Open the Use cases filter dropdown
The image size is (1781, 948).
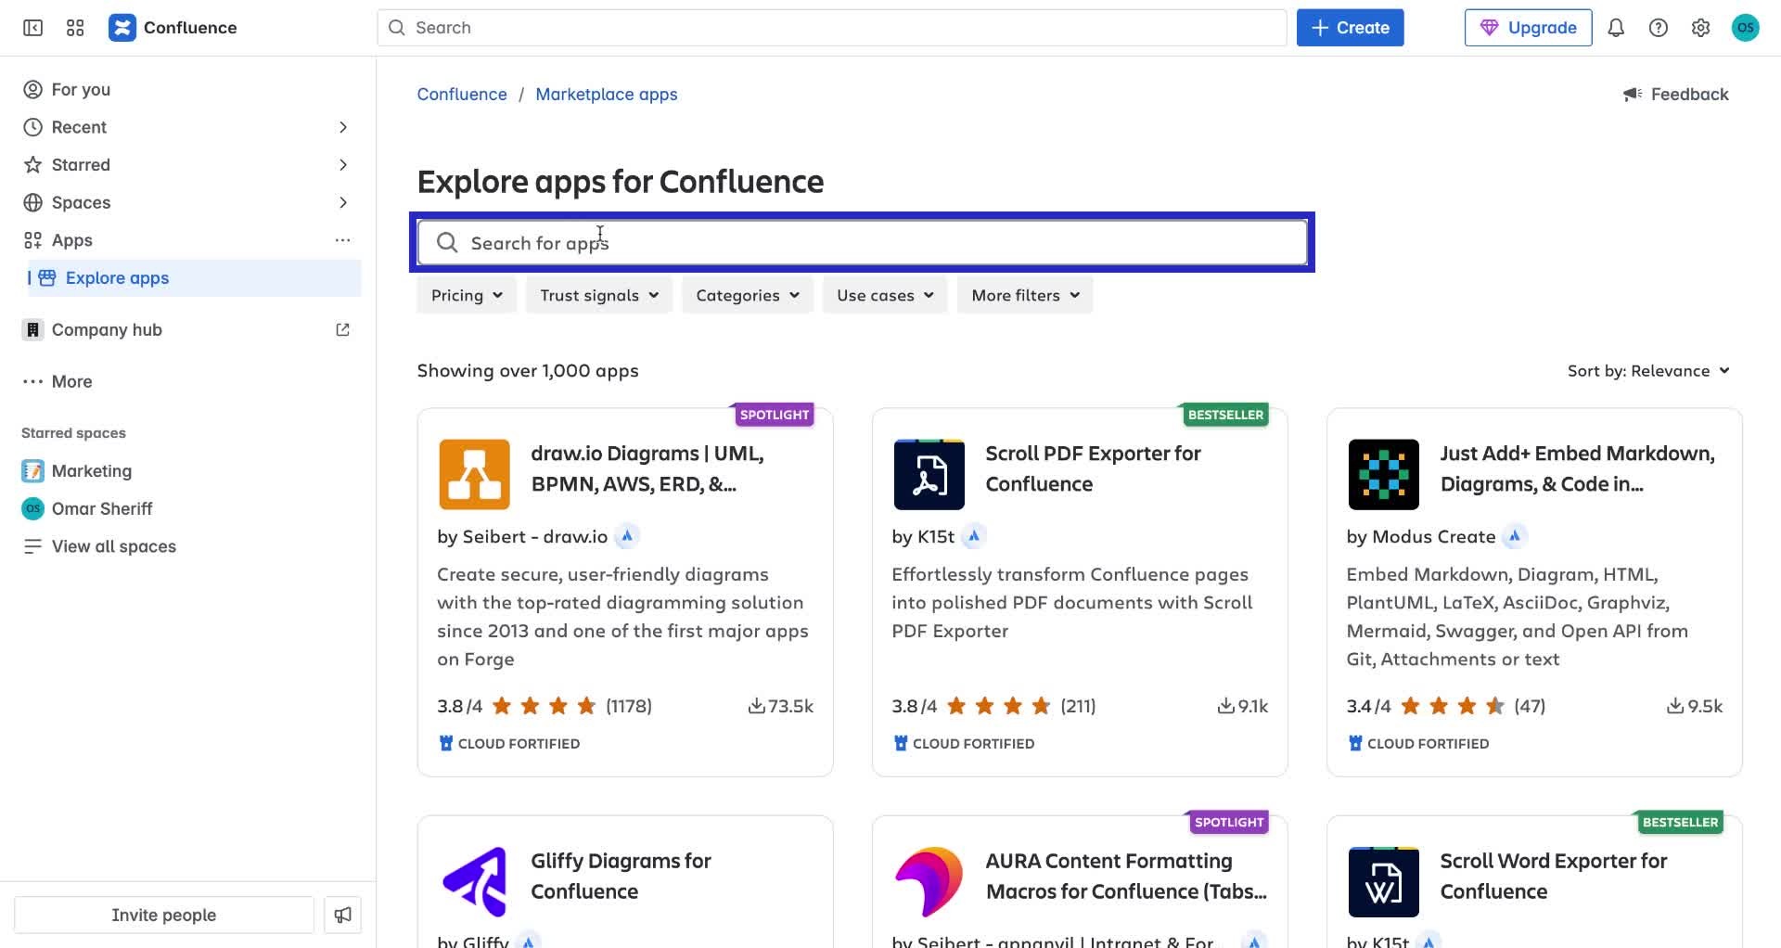[883, 295]
